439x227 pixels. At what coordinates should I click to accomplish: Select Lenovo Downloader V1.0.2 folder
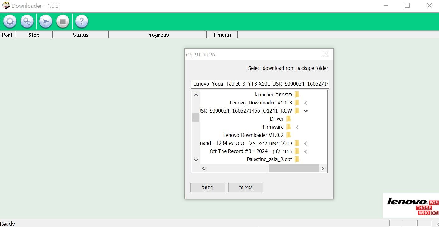(253, 135)
